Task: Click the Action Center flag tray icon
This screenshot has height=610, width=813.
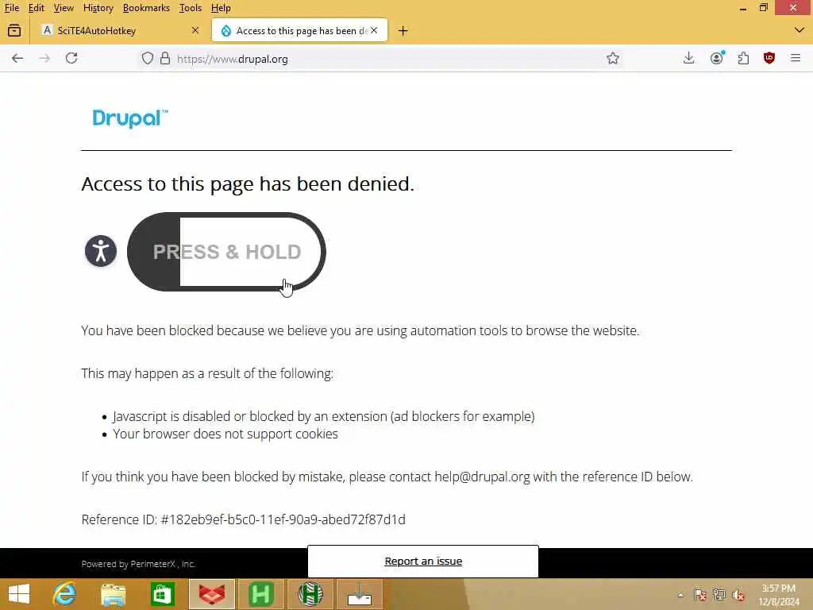Action: [x=700, y=595]
